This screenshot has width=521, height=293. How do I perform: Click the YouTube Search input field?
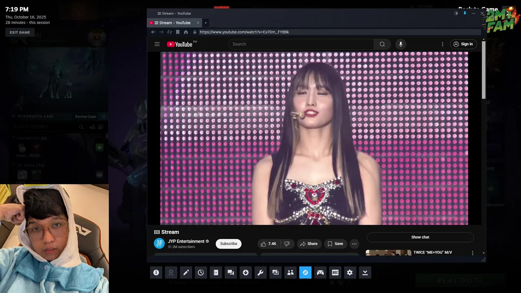(x=301, y=44)
